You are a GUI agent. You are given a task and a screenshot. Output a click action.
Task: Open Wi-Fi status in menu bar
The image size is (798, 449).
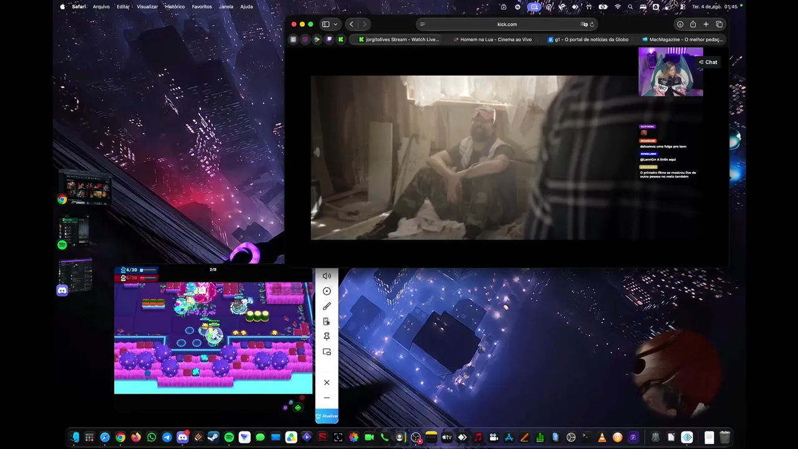(x=618, y=6)
